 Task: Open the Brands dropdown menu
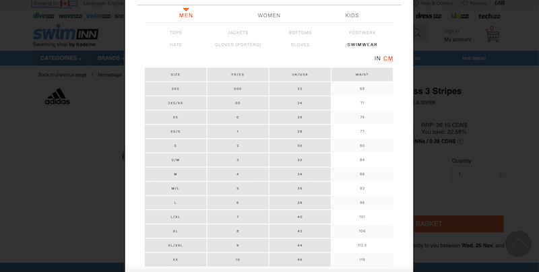click(x=110, y=59)
